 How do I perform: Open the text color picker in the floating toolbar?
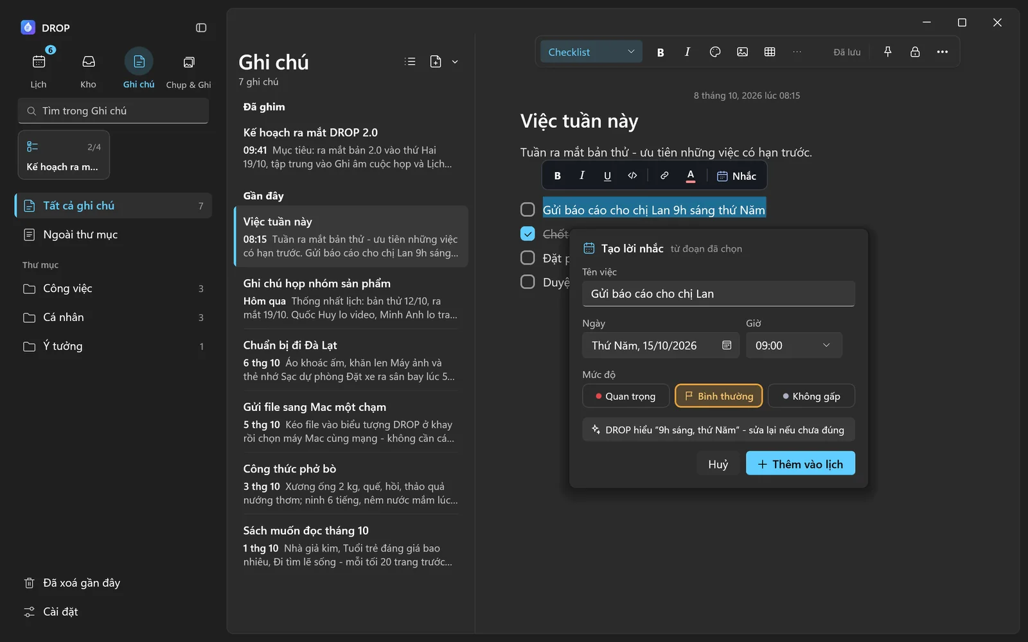point(691,175)
